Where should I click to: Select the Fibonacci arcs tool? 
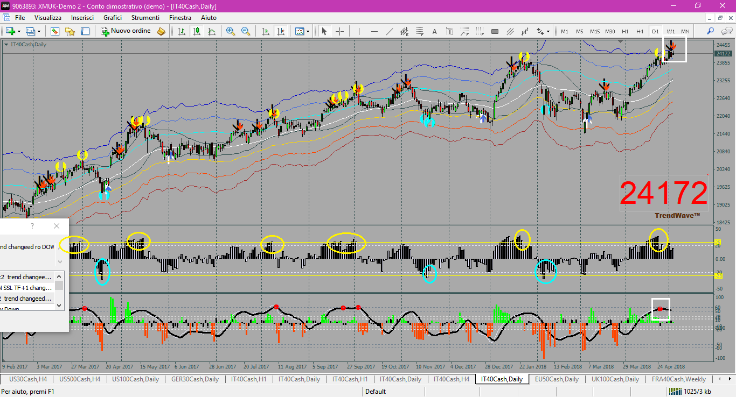coord(464,31)
